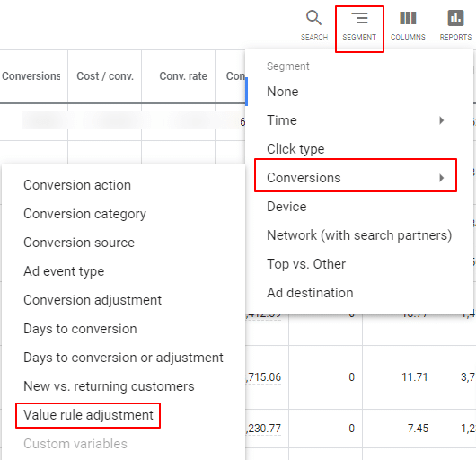Choose Ad event type option
Viewport: 476px width, 460px height.
(x=64, y=271)
